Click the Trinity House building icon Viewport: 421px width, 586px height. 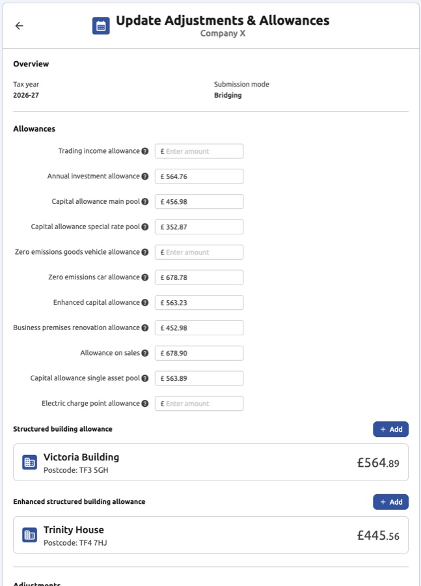[x=29, y=535]
